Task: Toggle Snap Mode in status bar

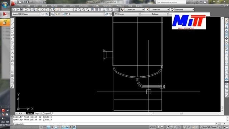Action: pyautogui.click(x=41, y=127)
